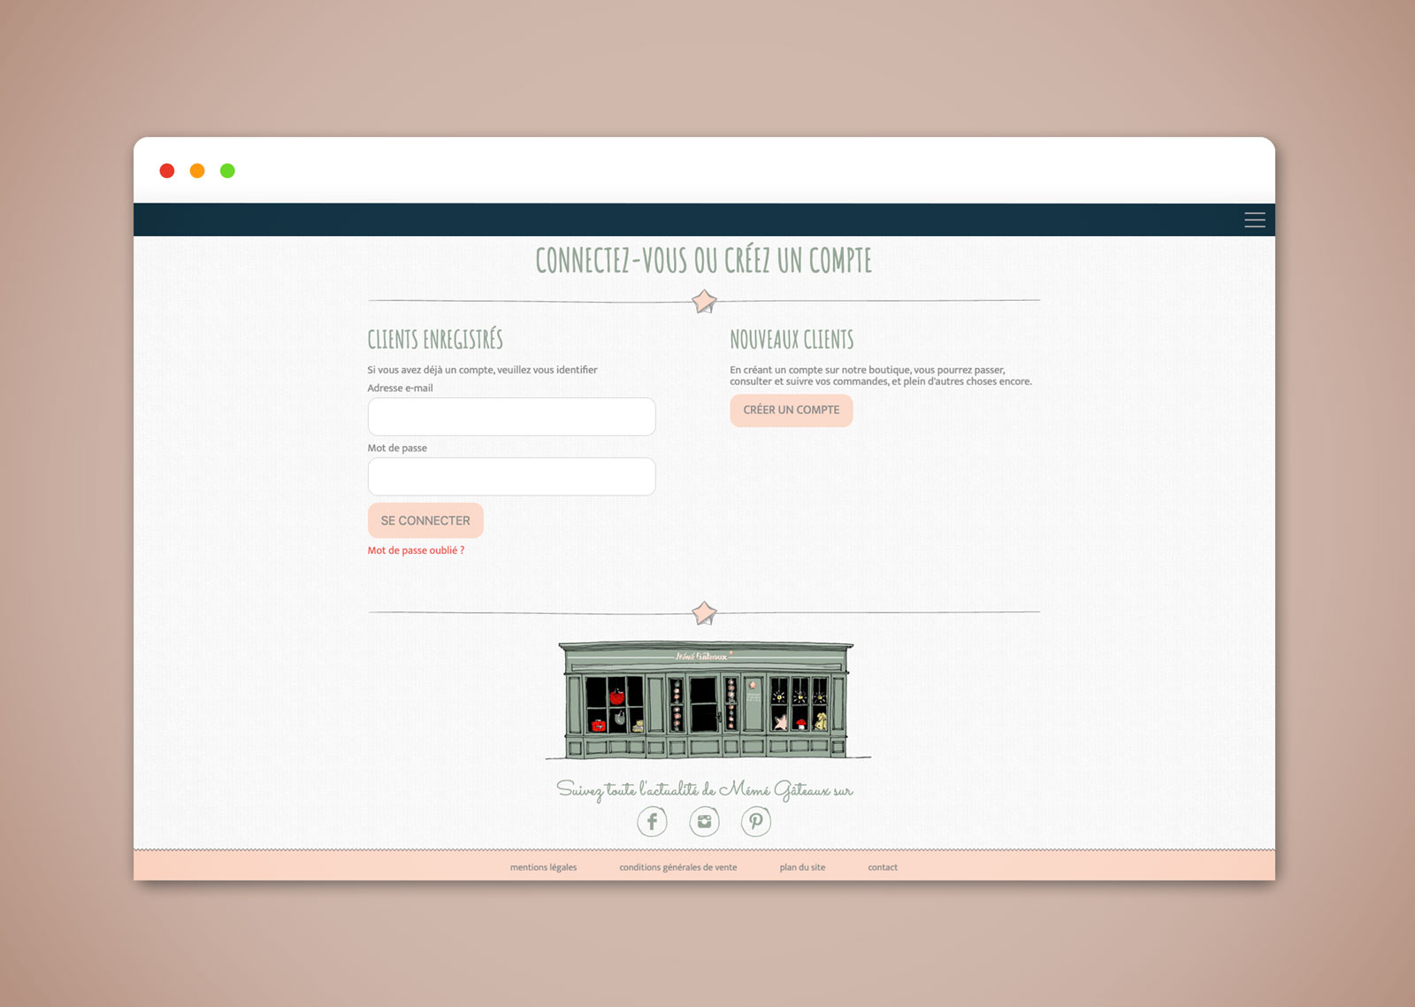The width and height of the screenshot is (1415, 1007).
Task: Click the Facebook icon
Action: 652,822
